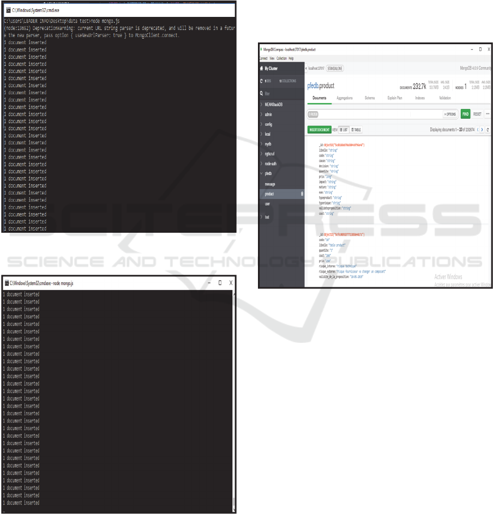Expand the admin database
The image size is (493, 514).
point(261,114)
